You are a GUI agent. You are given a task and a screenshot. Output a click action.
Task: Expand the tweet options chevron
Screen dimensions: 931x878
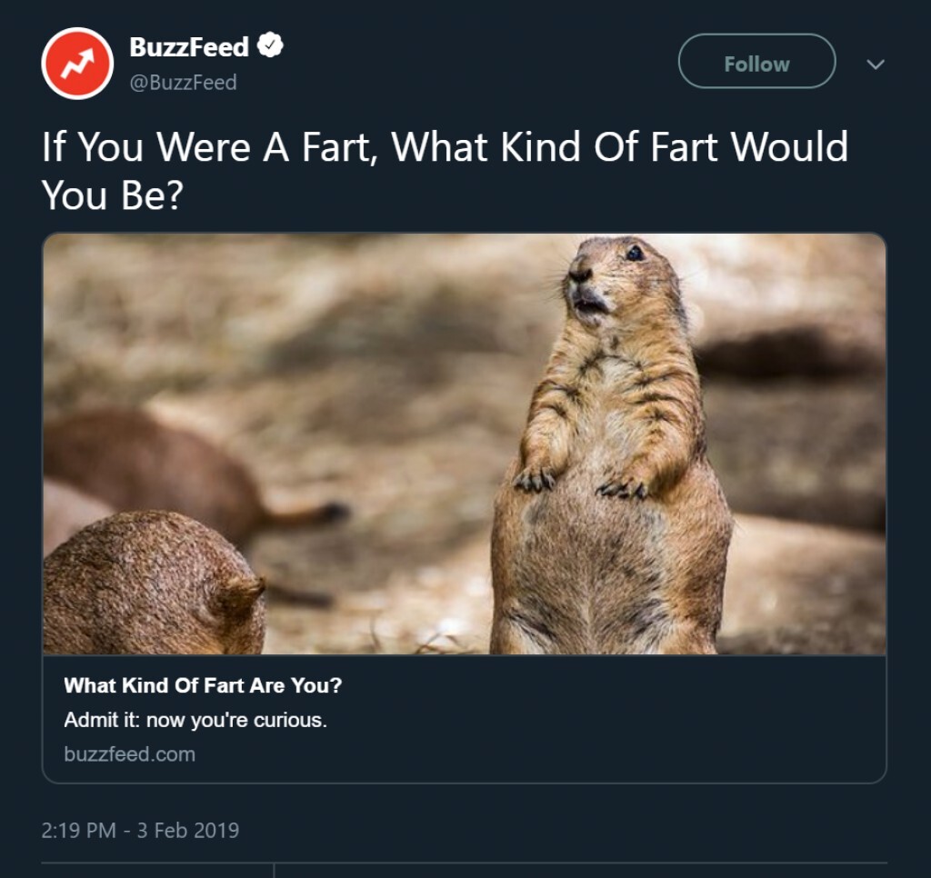(x=876, y=64)
